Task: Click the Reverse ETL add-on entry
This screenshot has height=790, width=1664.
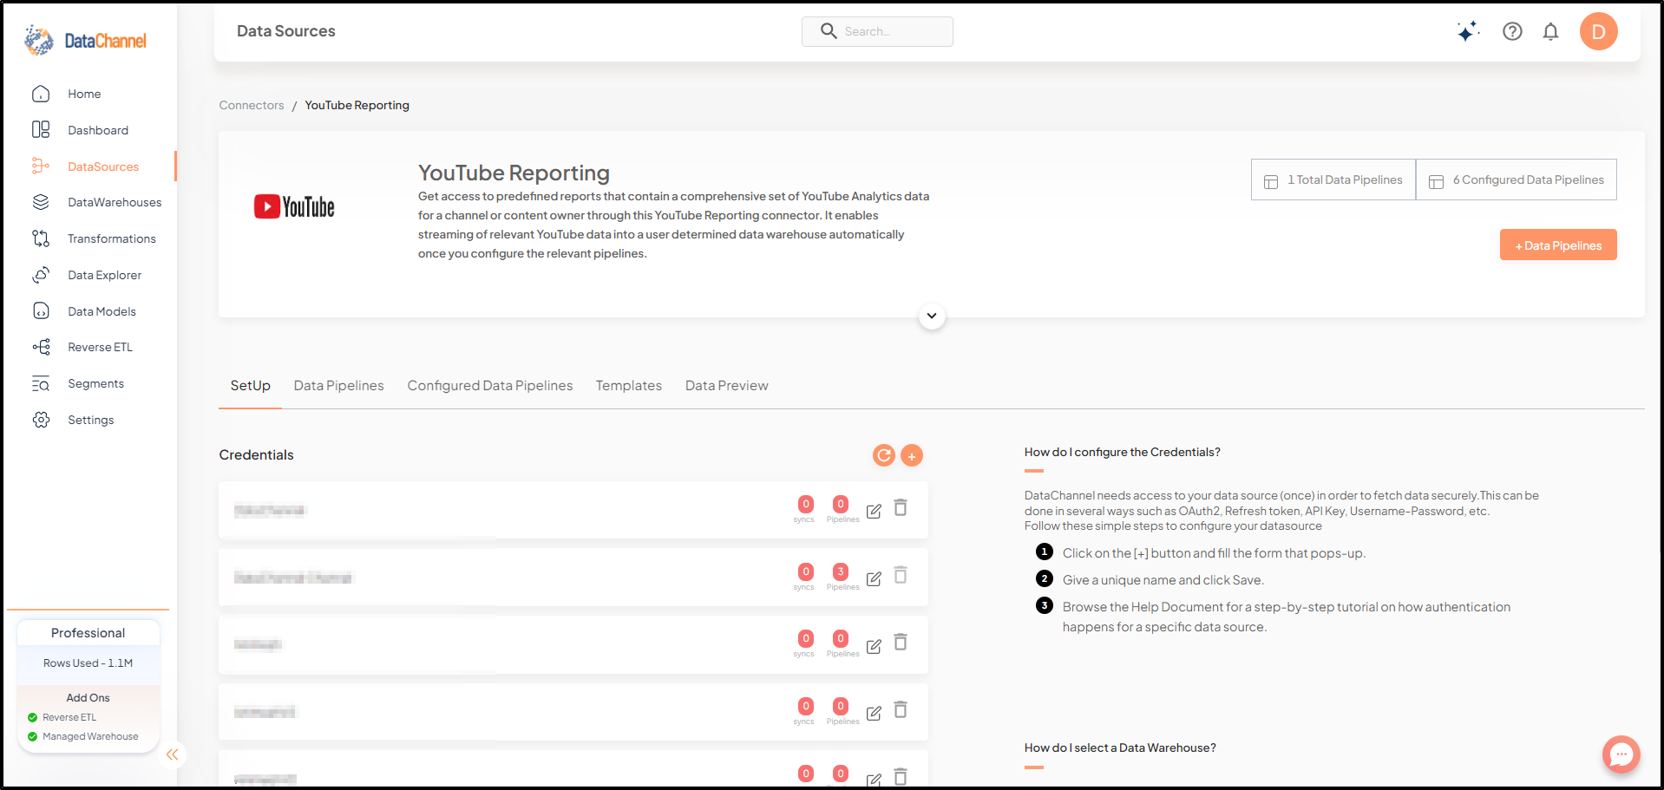Action: tap(69, 717)
